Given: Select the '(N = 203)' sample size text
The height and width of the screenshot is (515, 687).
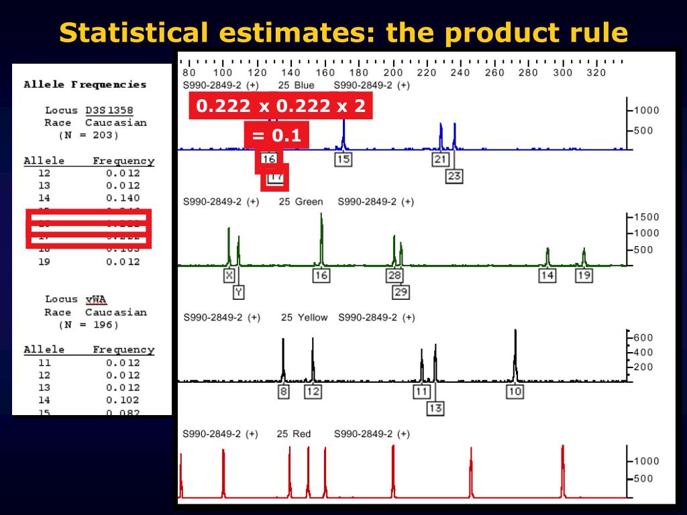Looking at the screenshot, I should pyautogui.click(x=89, y=135).
